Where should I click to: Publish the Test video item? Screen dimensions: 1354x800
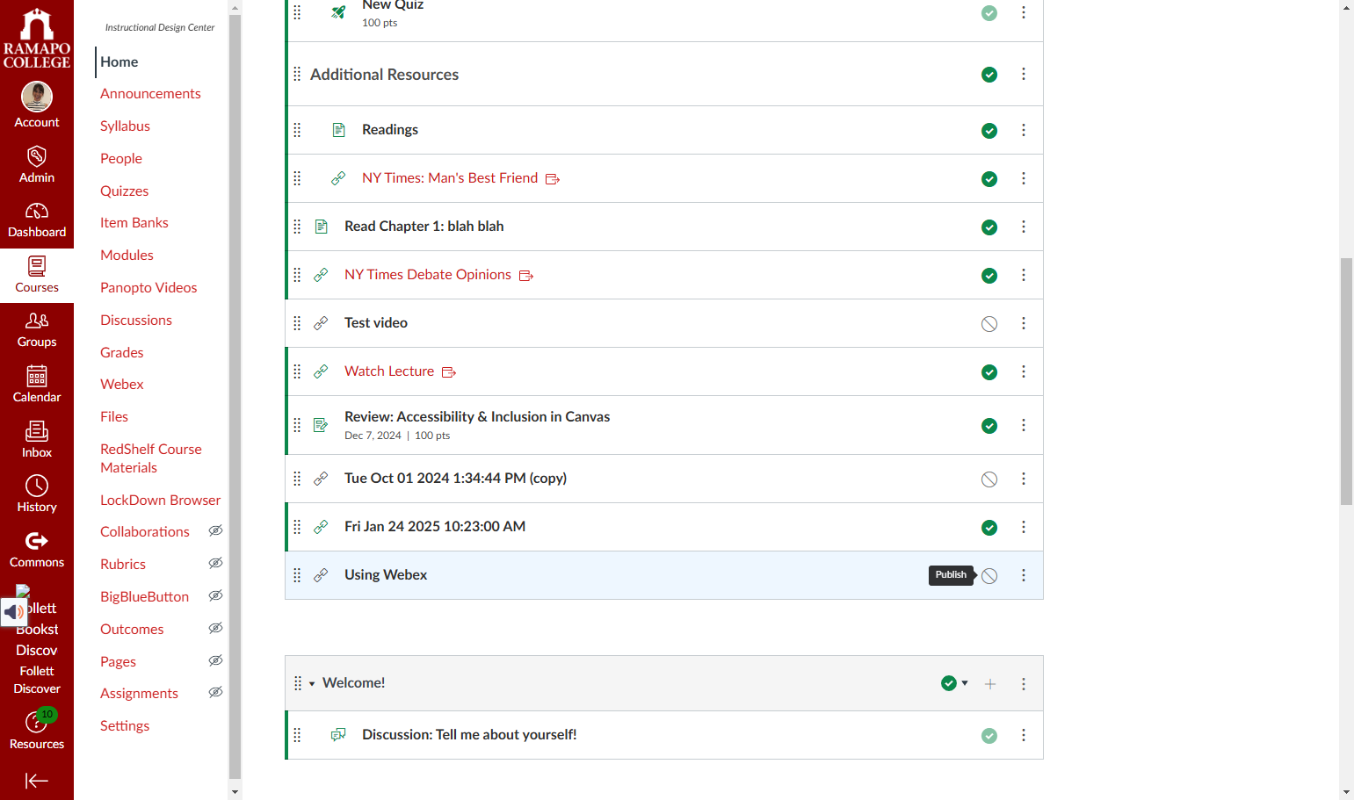click(989, 324)
